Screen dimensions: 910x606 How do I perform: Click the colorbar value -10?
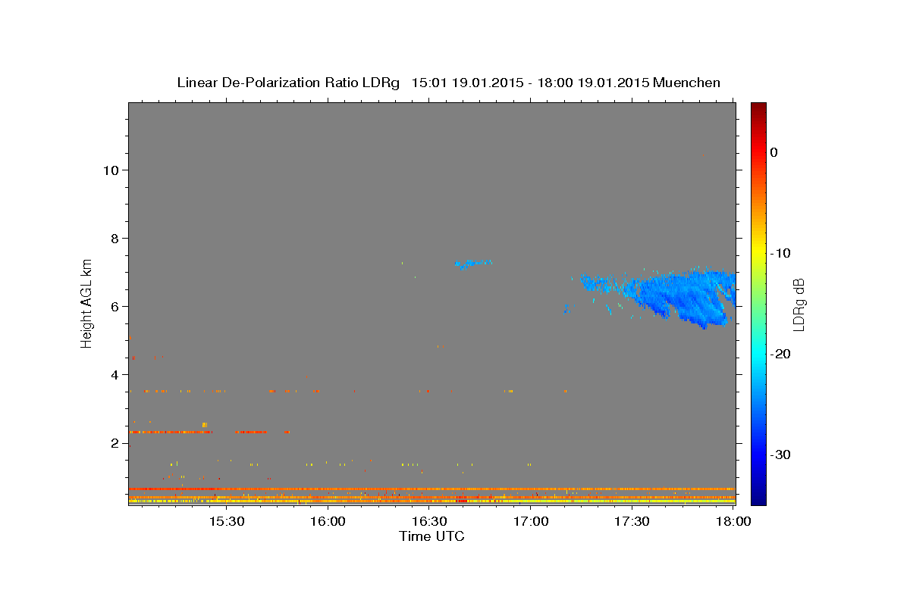tap(781, 253)
